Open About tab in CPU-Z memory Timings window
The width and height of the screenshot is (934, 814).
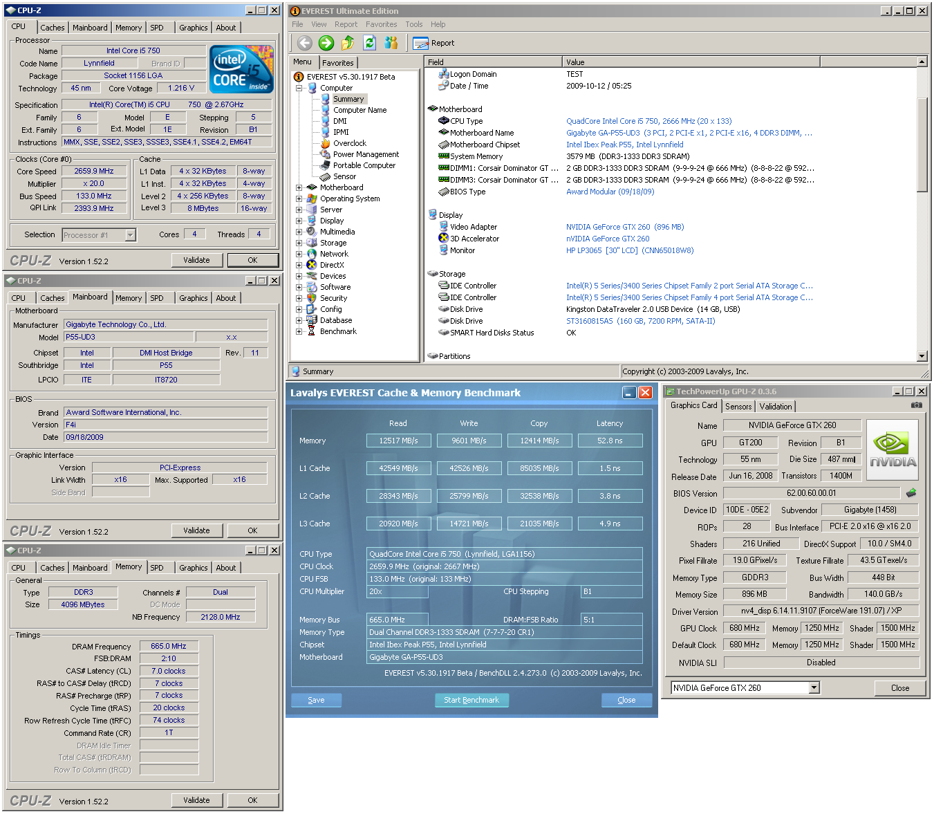[226, 568]
